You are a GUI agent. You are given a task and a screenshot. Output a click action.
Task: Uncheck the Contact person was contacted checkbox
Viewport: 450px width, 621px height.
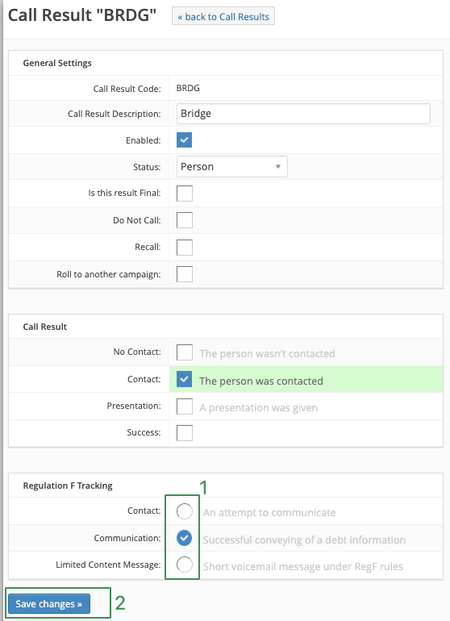point(184,379)
